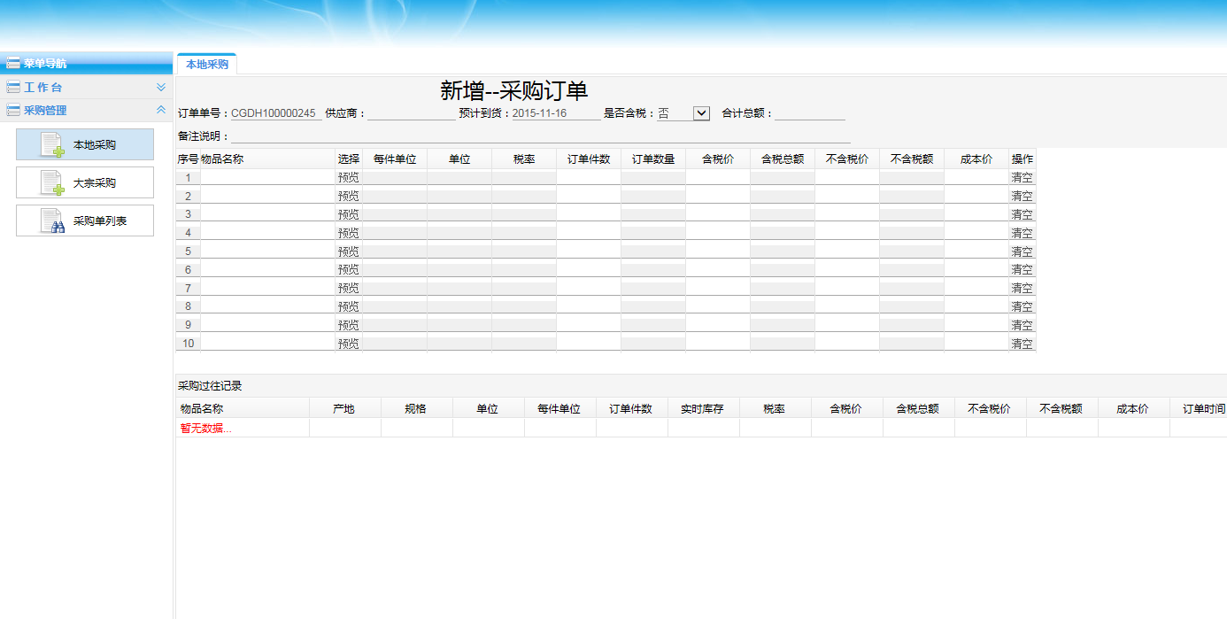Collapse the 采购管理 section chevron
This screenshot has width=1227, height=619.
click(161, 110)
